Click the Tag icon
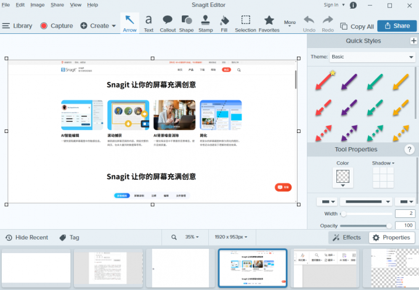419x290 pixels. pyautogui.click(x=63, y=238)
